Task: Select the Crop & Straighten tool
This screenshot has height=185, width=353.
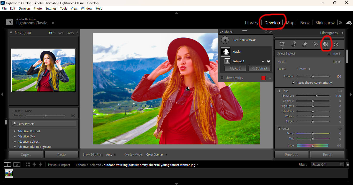Action: pos(294,44)
